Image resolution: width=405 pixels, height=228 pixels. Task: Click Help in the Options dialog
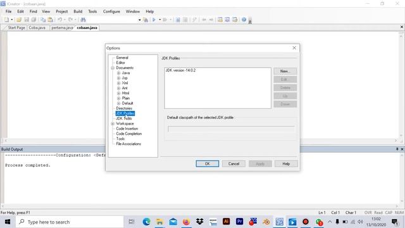coord(286,163)
